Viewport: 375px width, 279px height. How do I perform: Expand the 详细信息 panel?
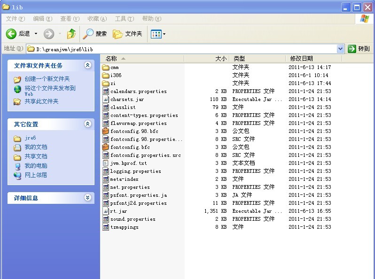click(x=87, y=198)
